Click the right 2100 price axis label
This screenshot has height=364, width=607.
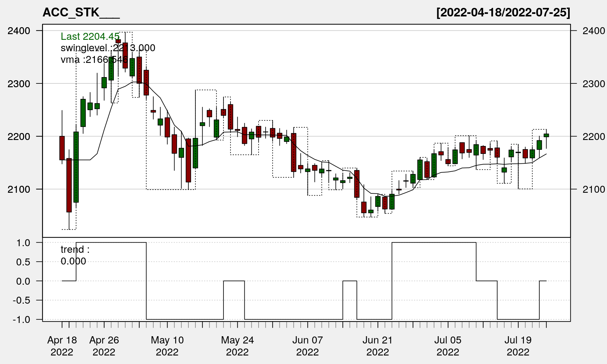(x=593, y=190)
